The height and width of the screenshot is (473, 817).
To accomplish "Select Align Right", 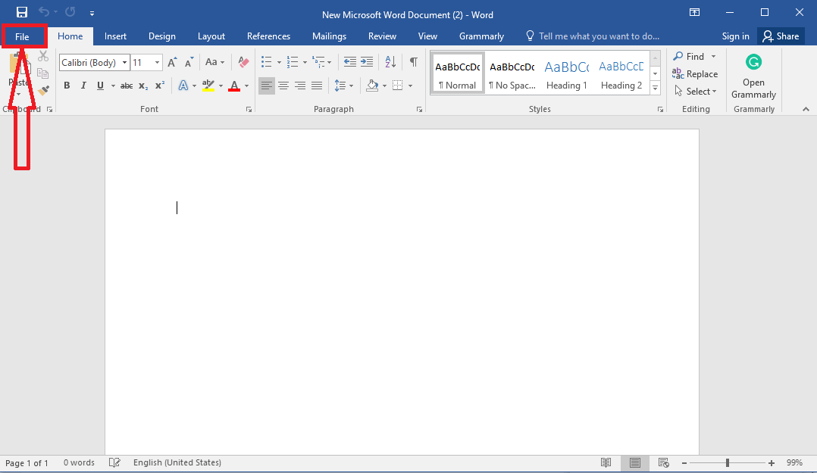I will pos(299,86).
